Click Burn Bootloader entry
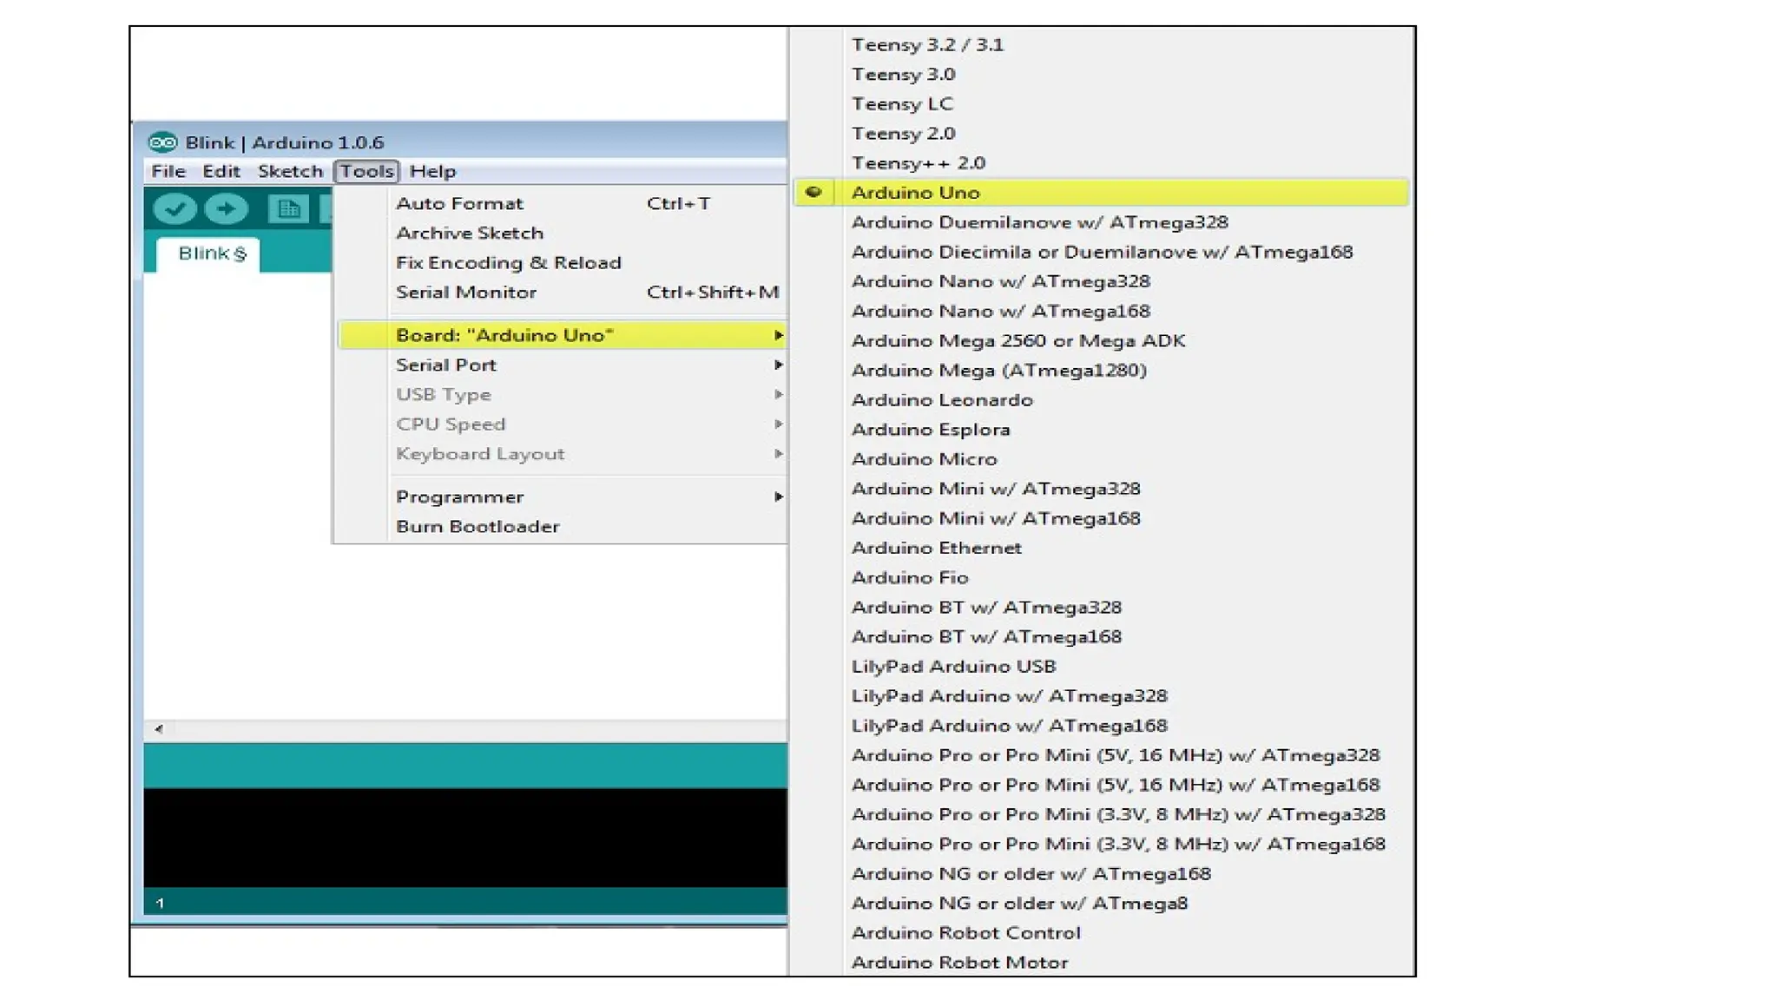The image size is (1778, 1000). (x=477, y=527)
